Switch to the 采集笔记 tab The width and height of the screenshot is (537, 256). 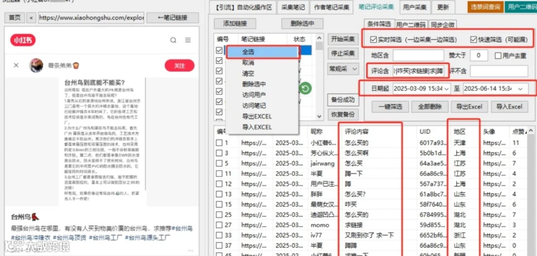pos(293,7)
